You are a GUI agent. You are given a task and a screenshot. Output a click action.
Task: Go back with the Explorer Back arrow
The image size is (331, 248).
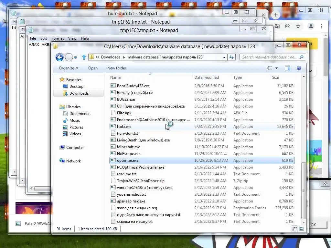click(x=59, y=57)
